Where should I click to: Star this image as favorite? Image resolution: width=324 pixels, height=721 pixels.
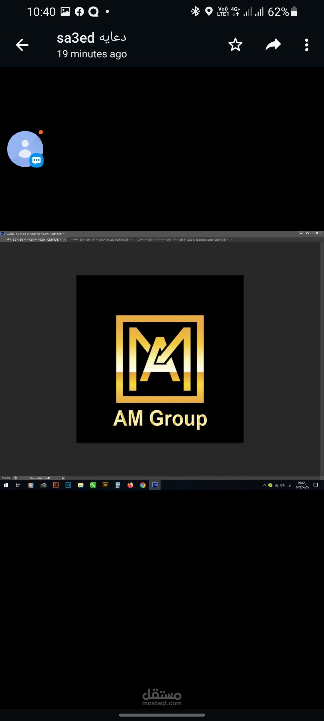(x=235, y=45)
